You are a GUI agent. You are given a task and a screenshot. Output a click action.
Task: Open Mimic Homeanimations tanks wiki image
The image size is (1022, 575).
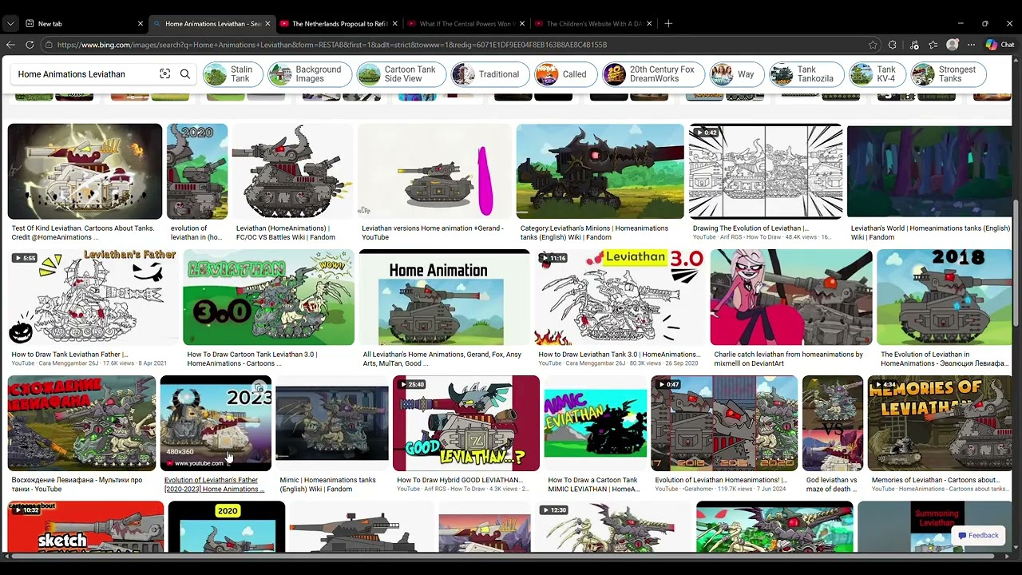click(x=332, y=423)
